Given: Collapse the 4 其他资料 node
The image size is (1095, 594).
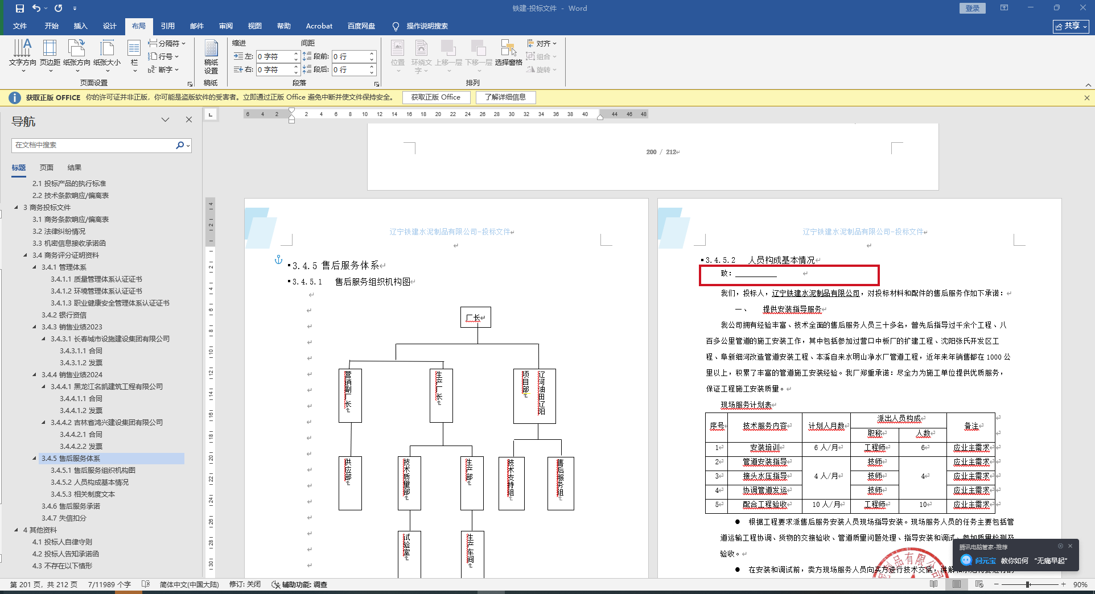Looking at the screenshot, I should [16, 530].
